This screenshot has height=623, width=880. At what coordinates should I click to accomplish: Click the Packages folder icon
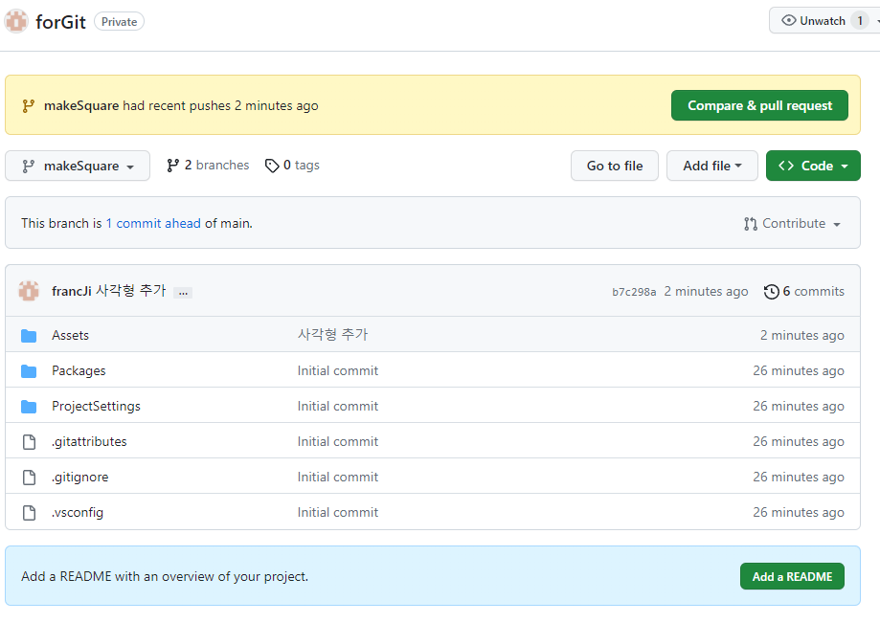pyautogui.click(x=29, y=370)
